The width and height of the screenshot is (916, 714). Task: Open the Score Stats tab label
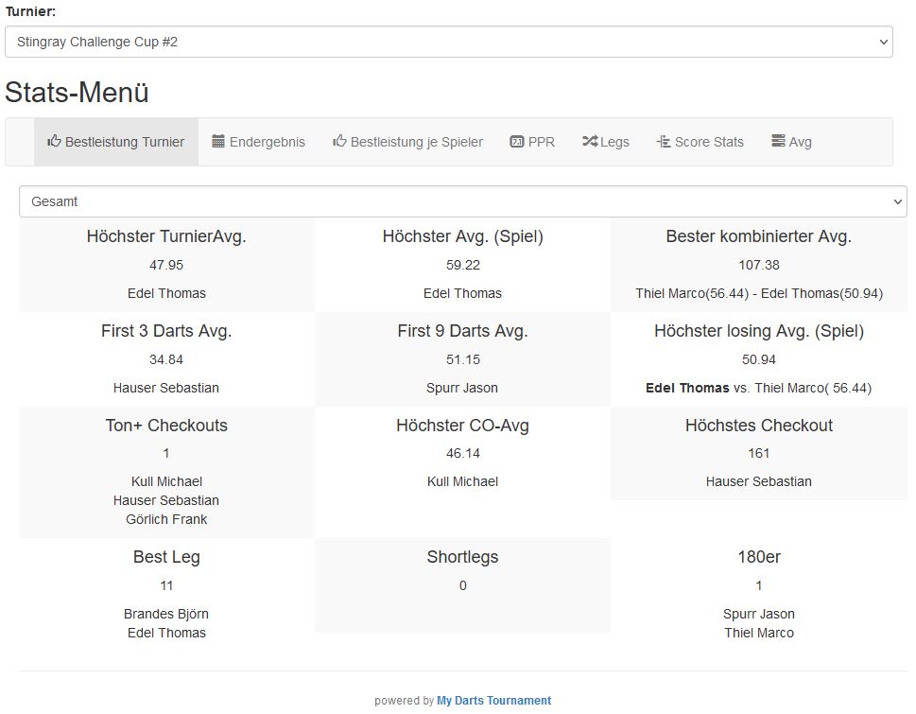pyautogui.click(x=709, y=142)
